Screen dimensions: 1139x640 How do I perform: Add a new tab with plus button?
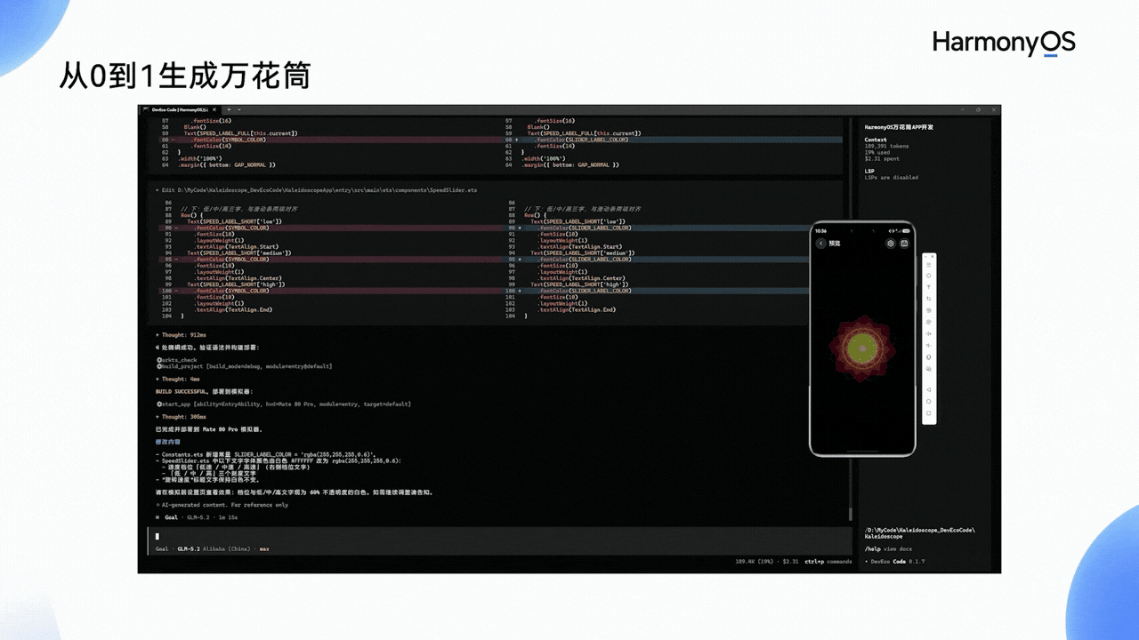click(x=228, y=109)
